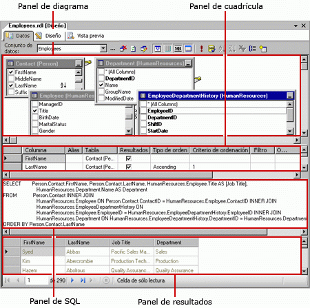This screenshot has width=310, height=308.
Task: Click the Criterio de ordenación grid header
Action: pos(220,150)
